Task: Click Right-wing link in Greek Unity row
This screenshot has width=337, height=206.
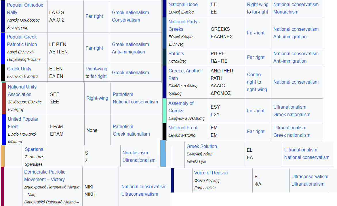Action: (x=96, y=69)
